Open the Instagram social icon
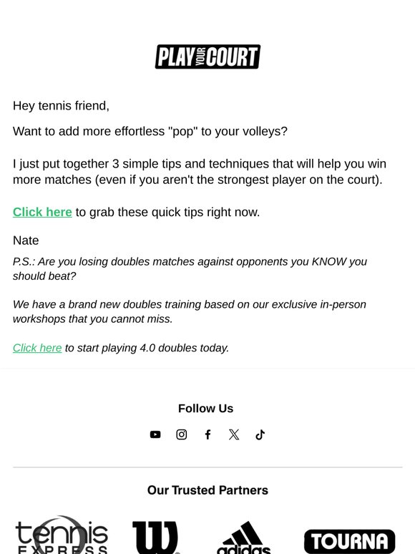 click(x=182, y=434)
